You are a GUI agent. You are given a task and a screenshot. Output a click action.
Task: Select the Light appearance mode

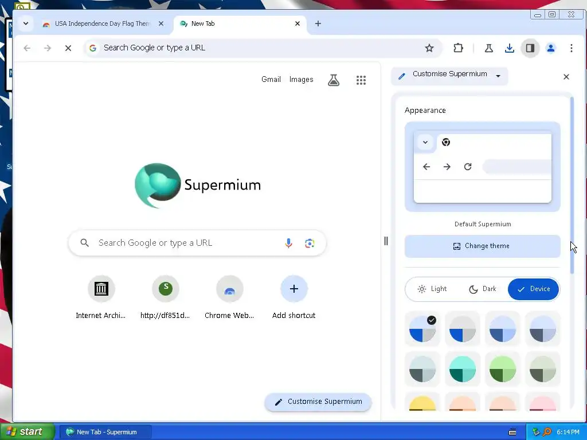pos(432,289)
